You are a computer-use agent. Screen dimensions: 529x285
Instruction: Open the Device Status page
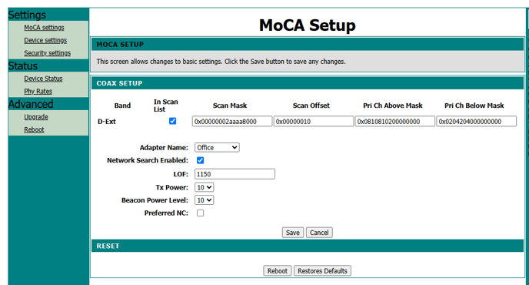tap(43, 79)
